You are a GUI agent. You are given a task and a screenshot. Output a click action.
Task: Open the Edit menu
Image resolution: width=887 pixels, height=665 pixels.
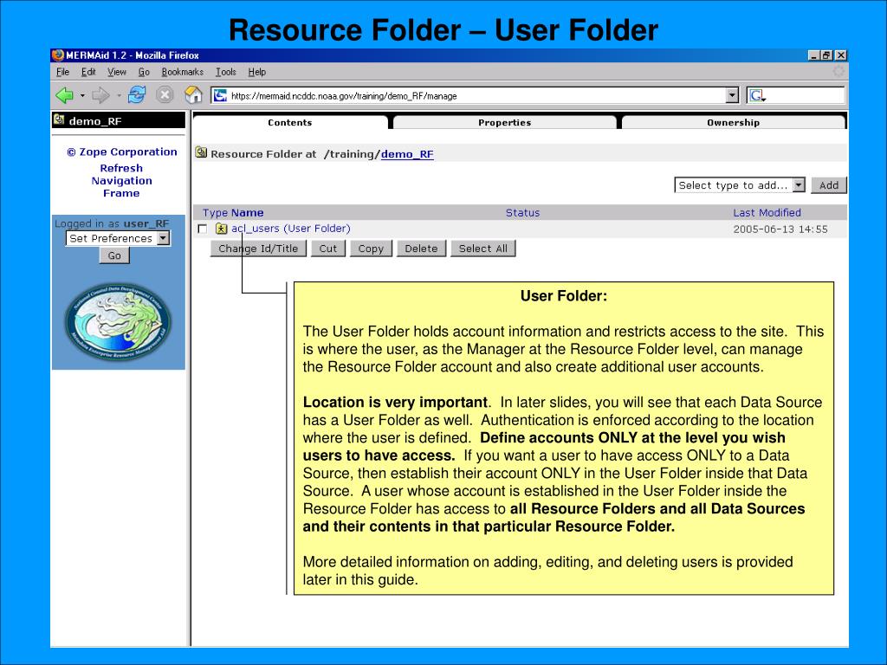[x=88, y=72]
